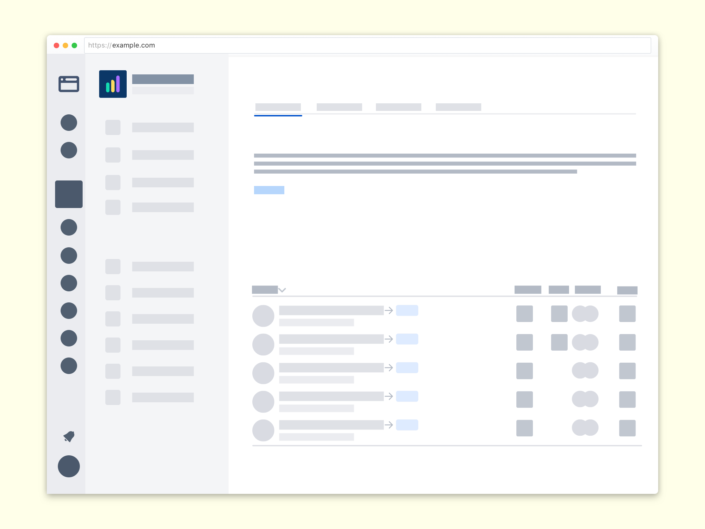Click the third tab navigation item

(x=398, y=107)
